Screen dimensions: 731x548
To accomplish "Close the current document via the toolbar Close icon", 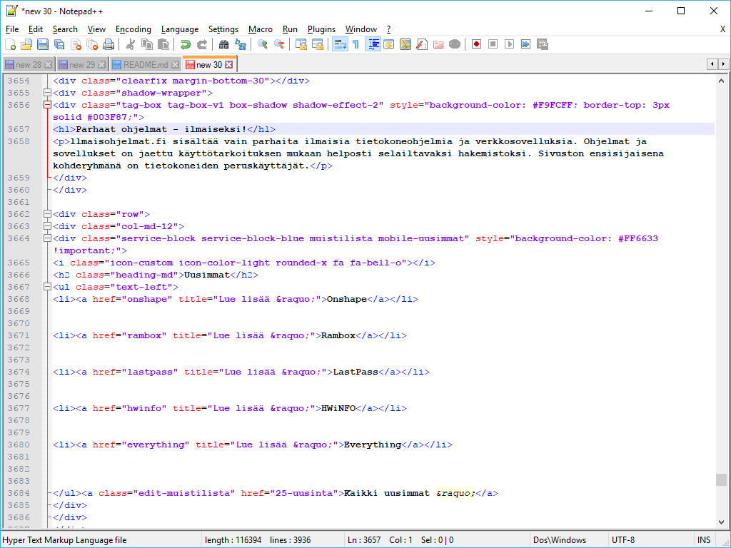I will pos(76,44).
